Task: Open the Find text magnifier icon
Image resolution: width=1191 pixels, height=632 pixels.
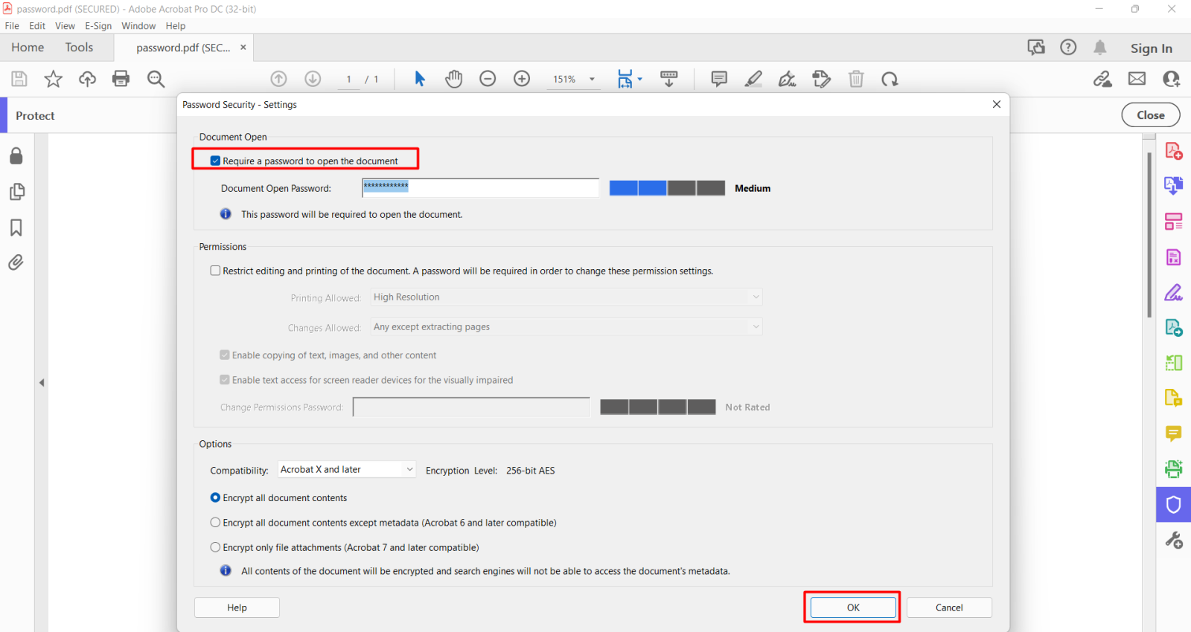Action: click(156, 79)
